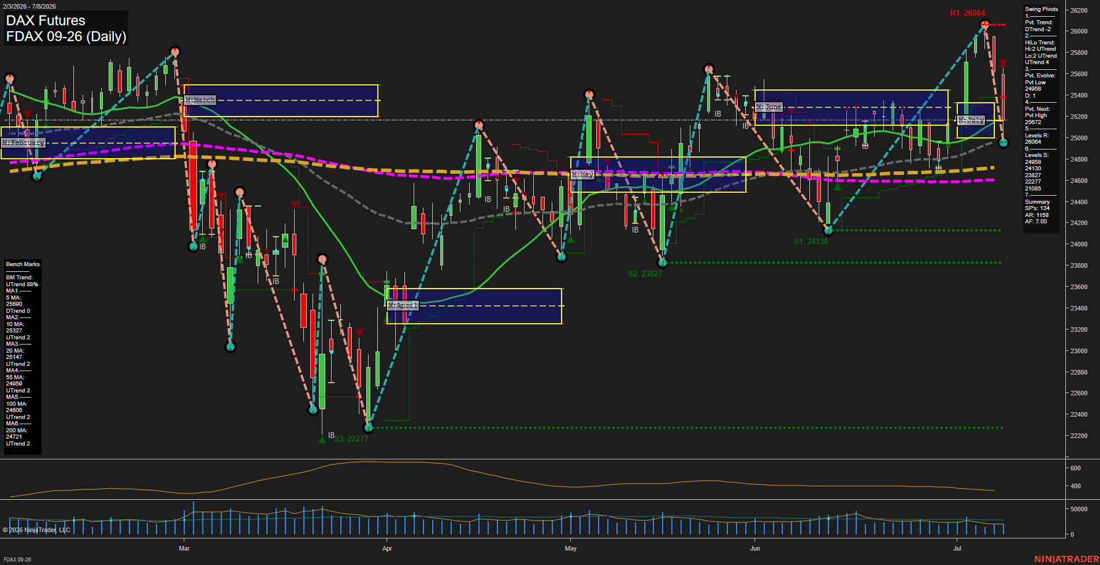Click the 20 MA: row in Bench Marks

point(15,351)
